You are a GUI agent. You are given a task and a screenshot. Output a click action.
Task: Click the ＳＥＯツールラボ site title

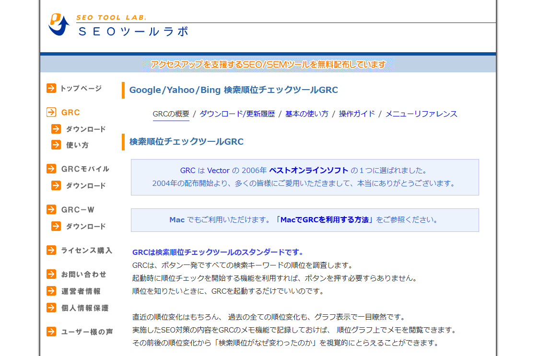tap(134, 32)
